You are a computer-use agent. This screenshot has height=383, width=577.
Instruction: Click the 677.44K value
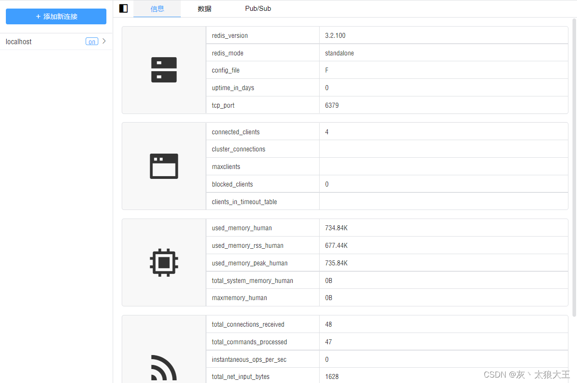click(336, 246)
